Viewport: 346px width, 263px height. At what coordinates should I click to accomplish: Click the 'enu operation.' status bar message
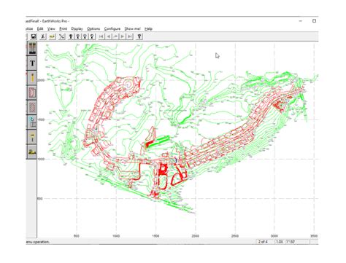(x=38, y=242)
